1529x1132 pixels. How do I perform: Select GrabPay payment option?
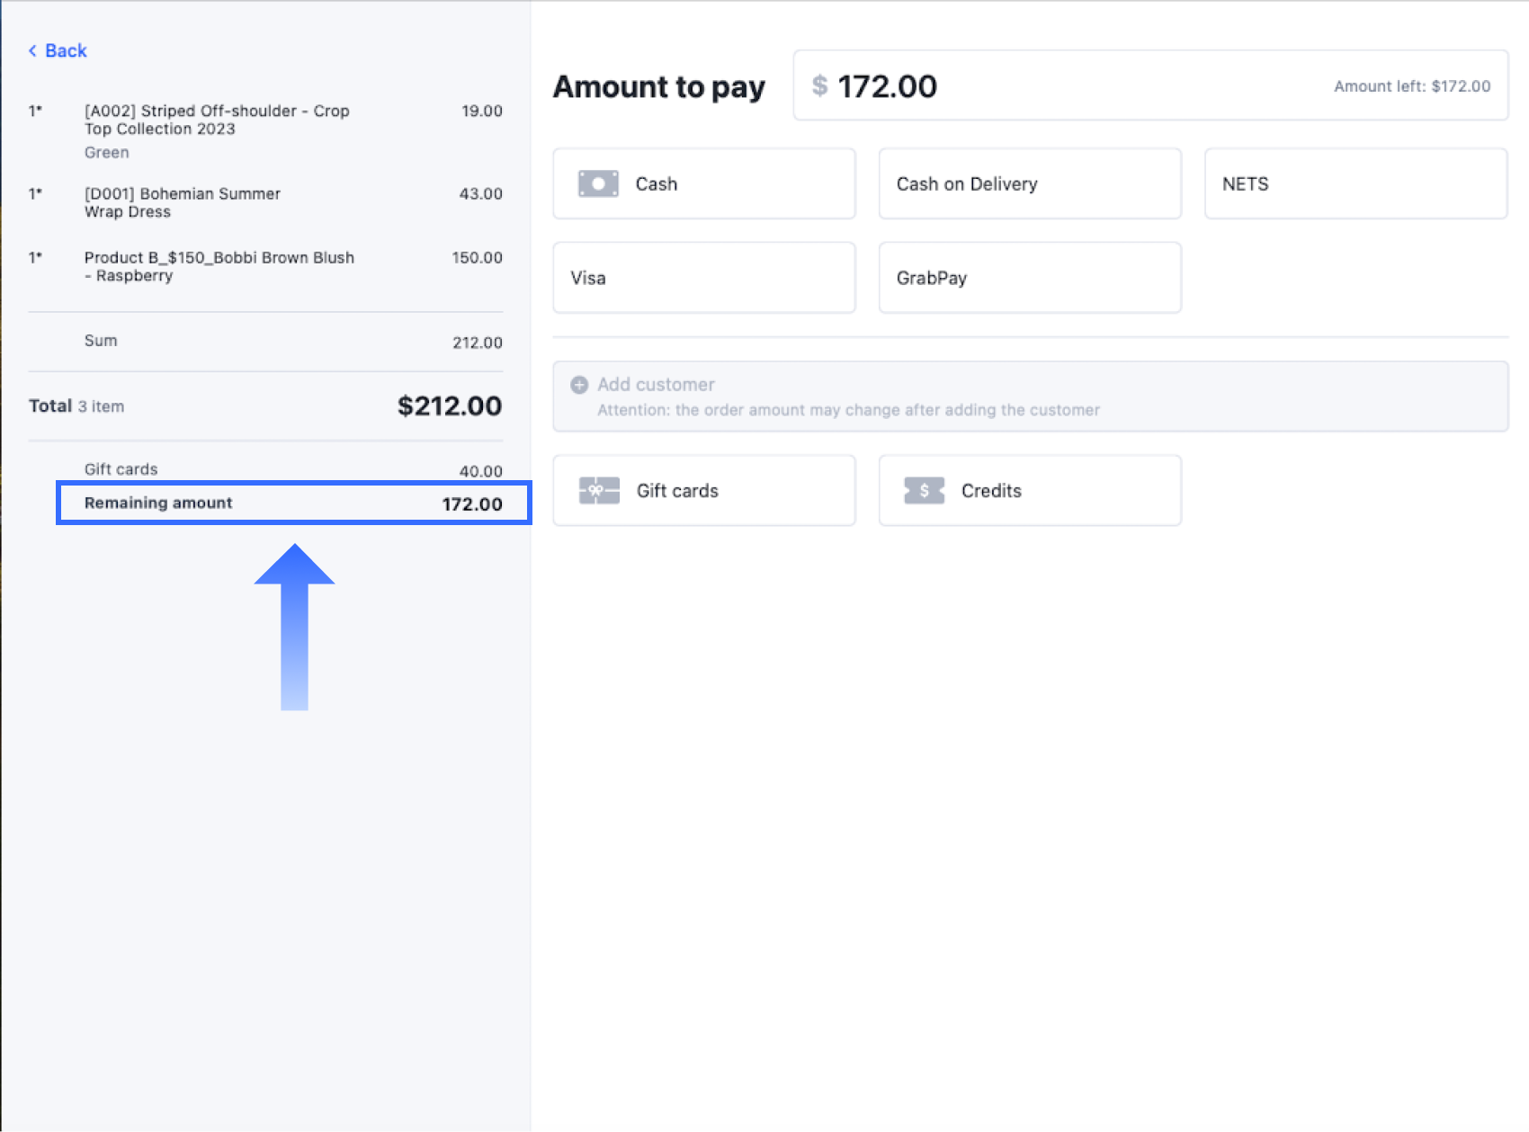1029,278
